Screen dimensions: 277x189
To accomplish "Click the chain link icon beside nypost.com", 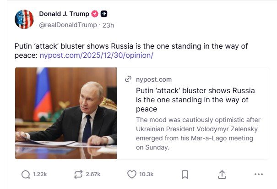I will [x=128, y=79].
